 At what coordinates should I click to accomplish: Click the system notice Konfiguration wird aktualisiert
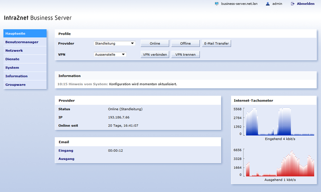point(143,84)
